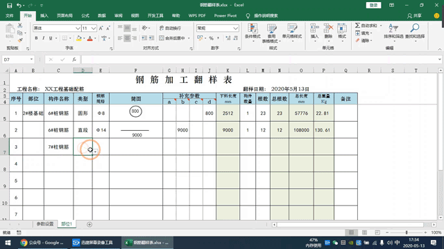Toggle bold formatting
Viewport: 444px width, 249px height.
pyautogui.click(x=36, y=38)
